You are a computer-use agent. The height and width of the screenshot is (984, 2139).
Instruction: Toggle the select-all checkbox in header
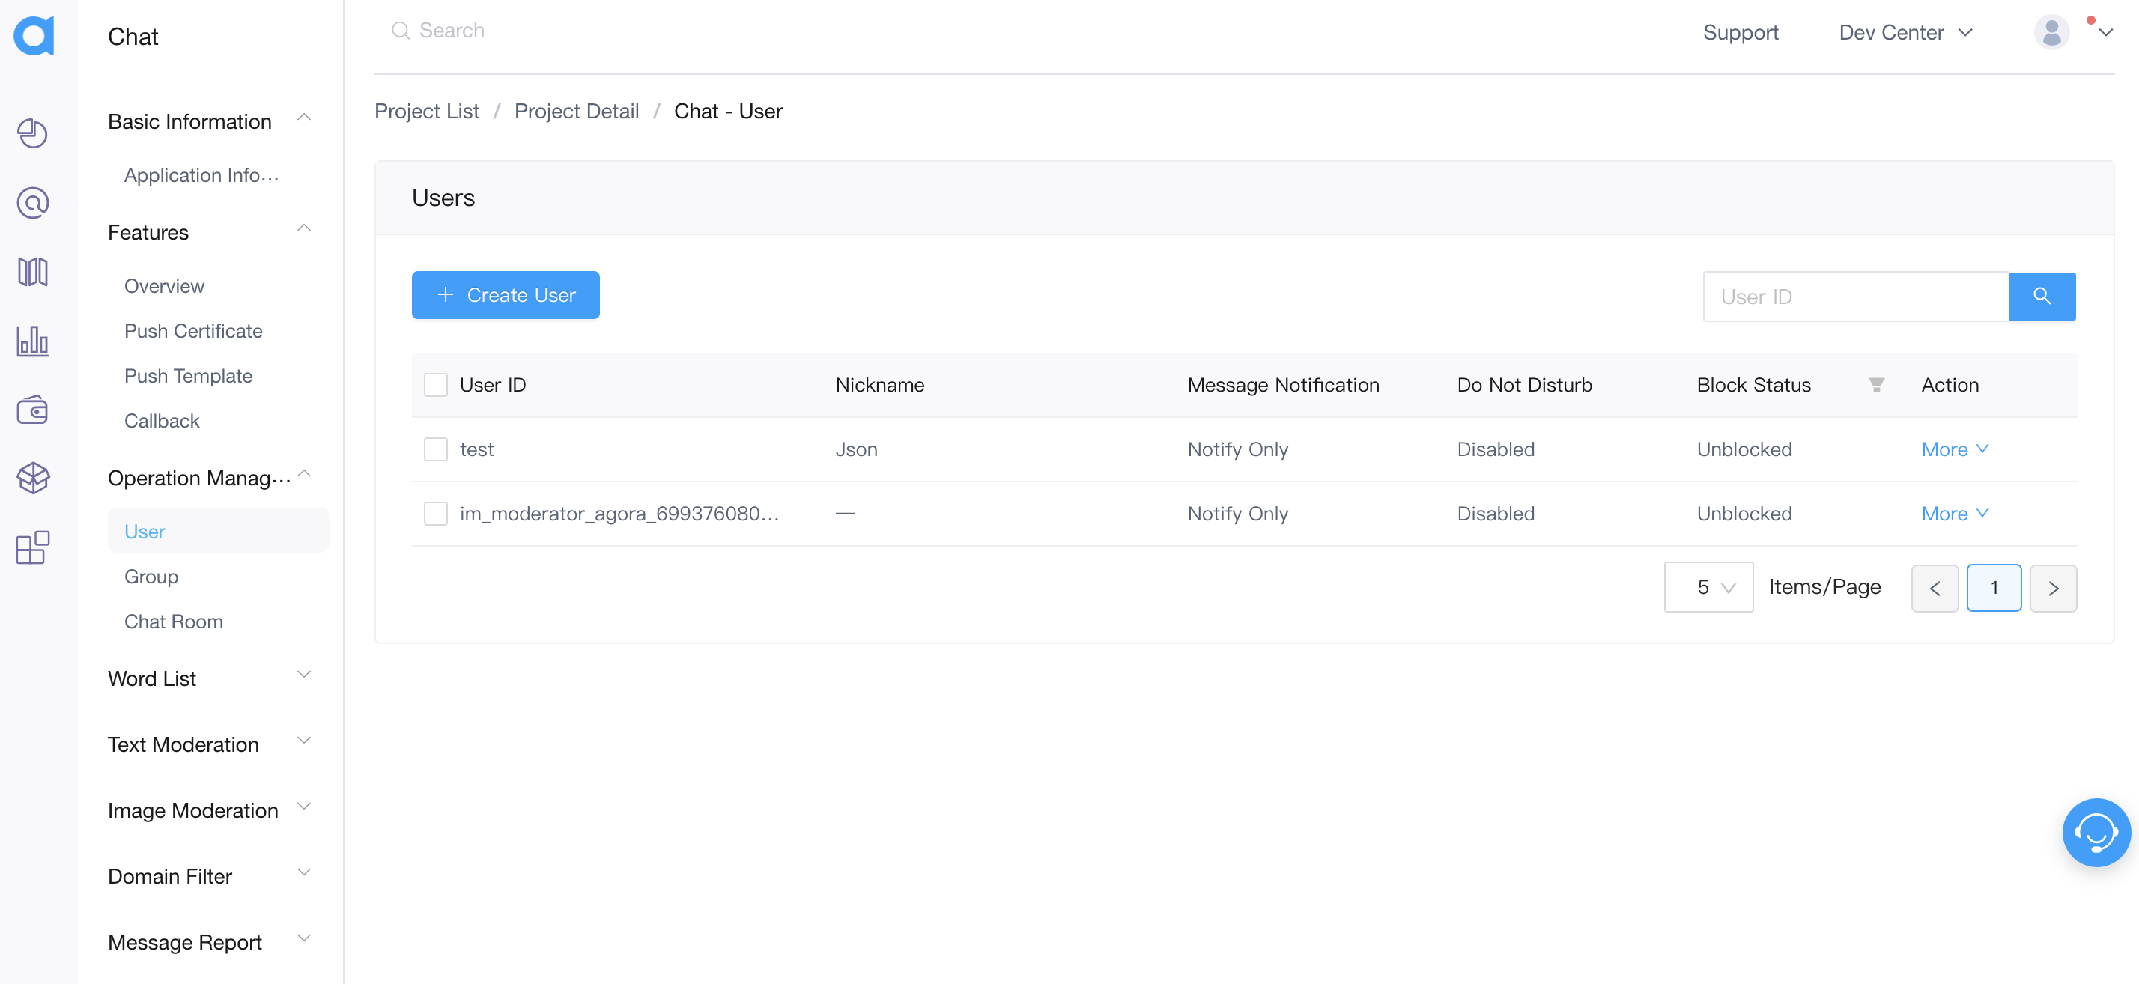(435, 383)
